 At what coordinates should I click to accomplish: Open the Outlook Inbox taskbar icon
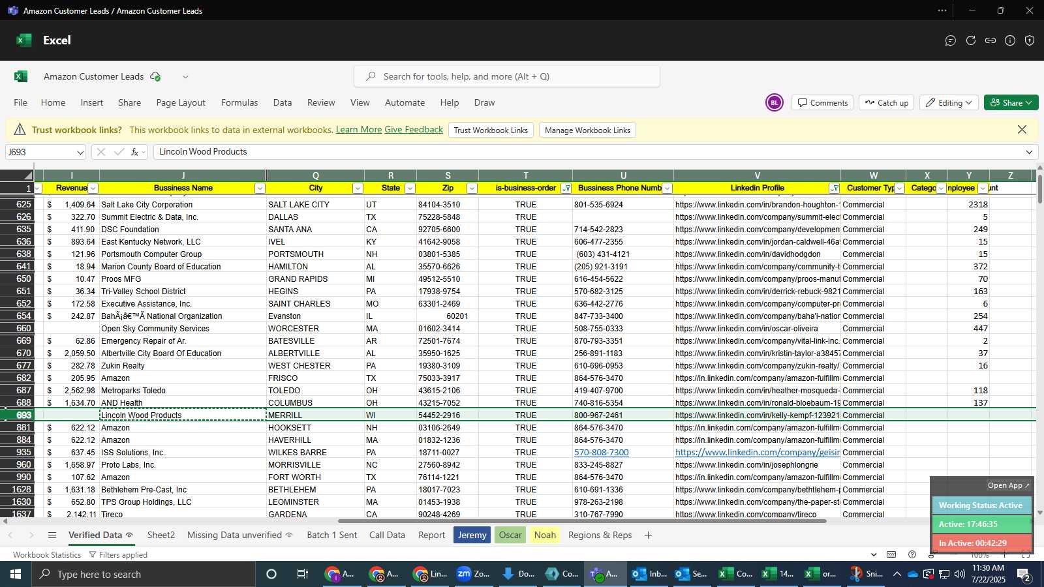coord(649,574)
